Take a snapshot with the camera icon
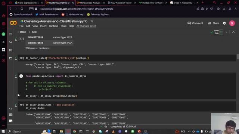 [x=202, y=9]
